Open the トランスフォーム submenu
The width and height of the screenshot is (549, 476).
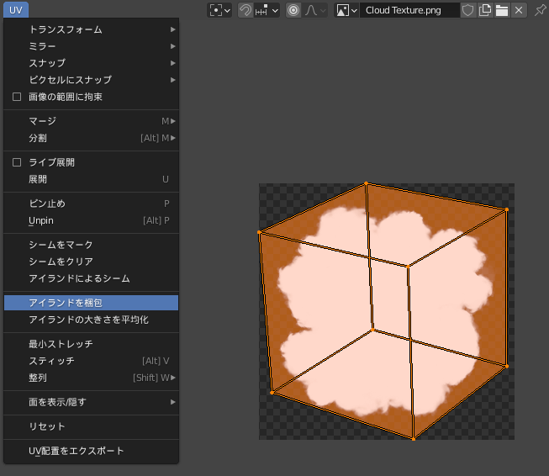pos(91,29)
